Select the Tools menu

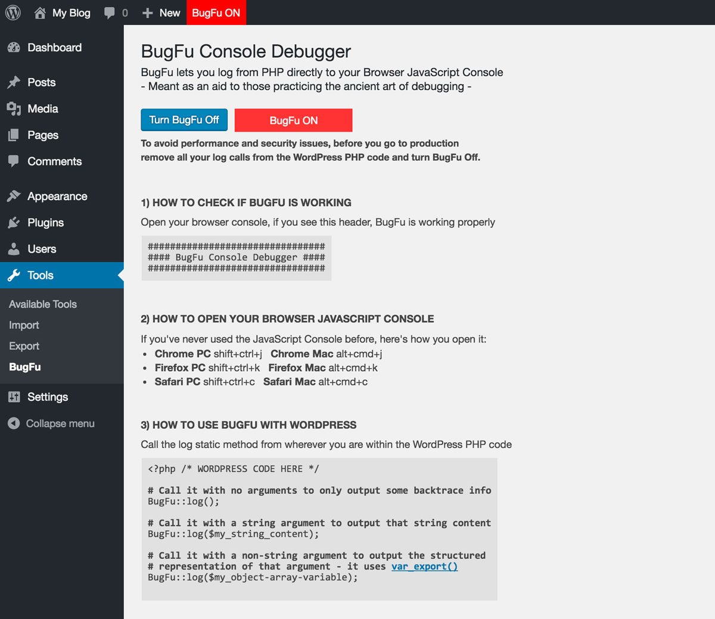click(62, 275)
